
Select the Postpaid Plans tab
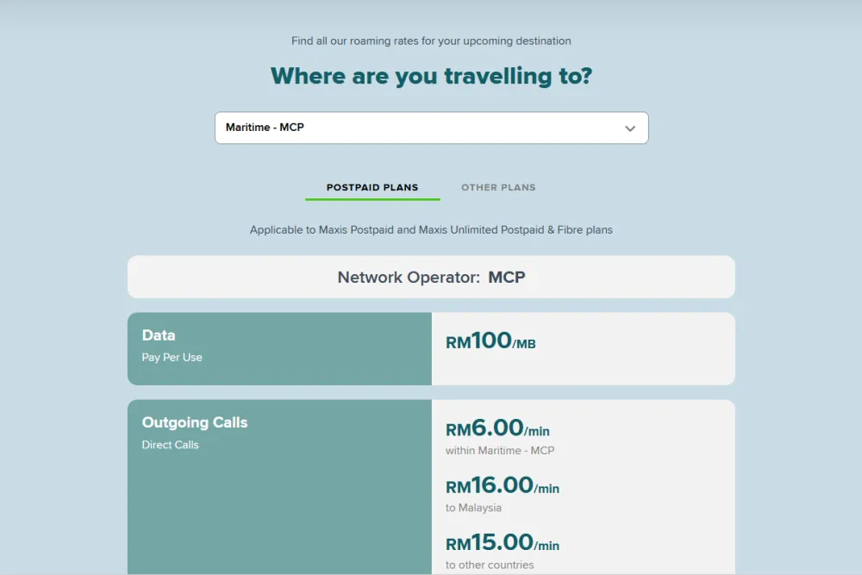pos(372,187)
